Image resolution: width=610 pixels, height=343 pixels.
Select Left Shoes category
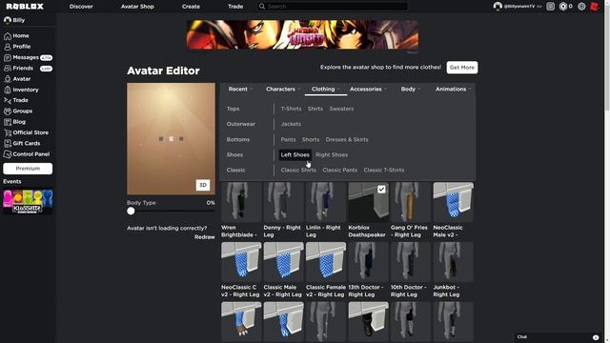pos(295,154)
